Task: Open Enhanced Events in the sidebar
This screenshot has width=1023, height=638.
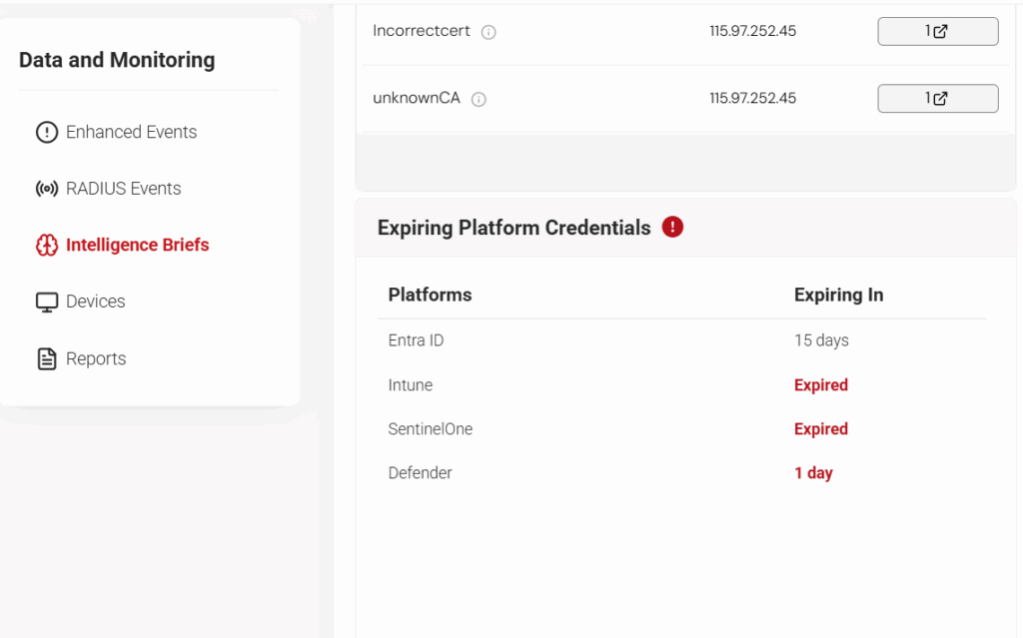Action: [131, 132]
